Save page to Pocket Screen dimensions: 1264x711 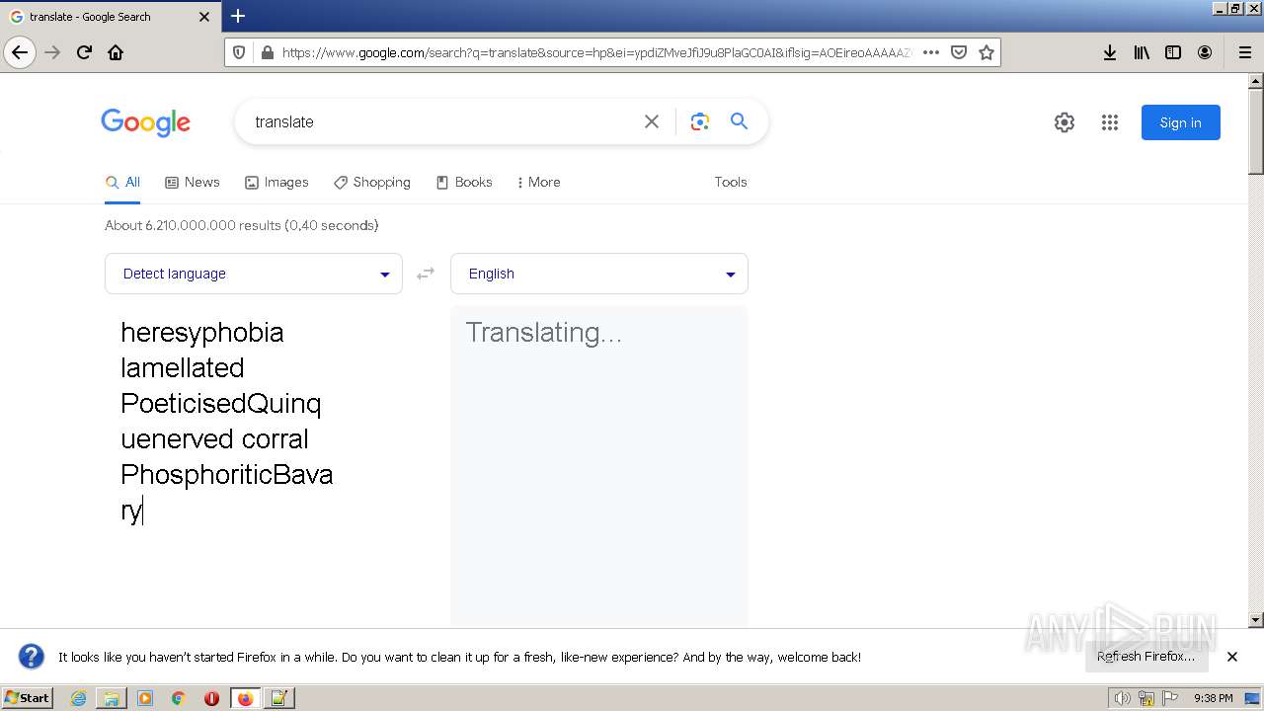[958, 52]
